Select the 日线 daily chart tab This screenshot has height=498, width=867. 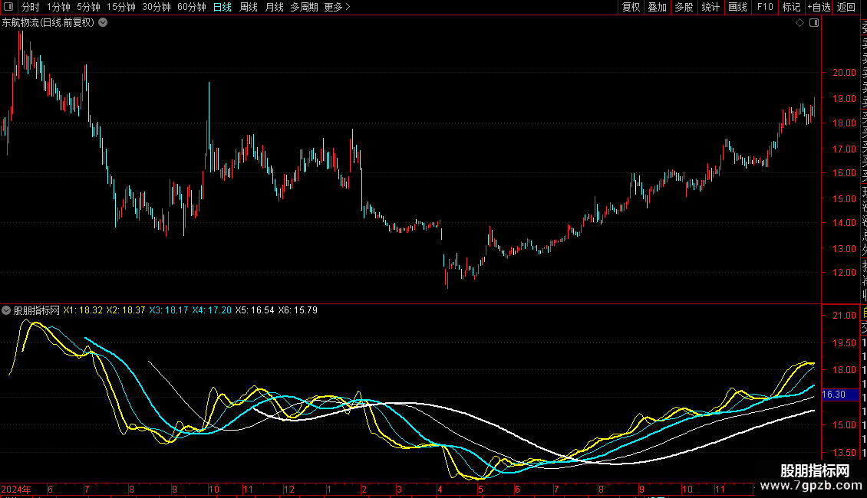(x=223, y=7)
